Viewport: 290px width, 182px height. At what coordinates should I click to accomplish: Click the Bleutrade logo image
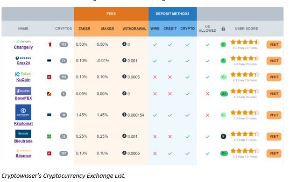(x=23, y=133)
